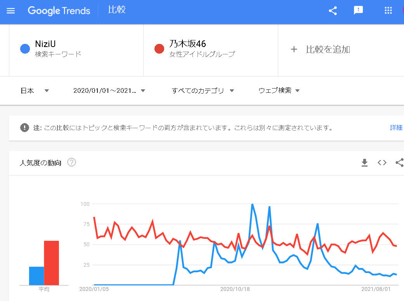Click the embed code icon
The height and width of the screenshot is (301, 404).
(x=382, y=163)
